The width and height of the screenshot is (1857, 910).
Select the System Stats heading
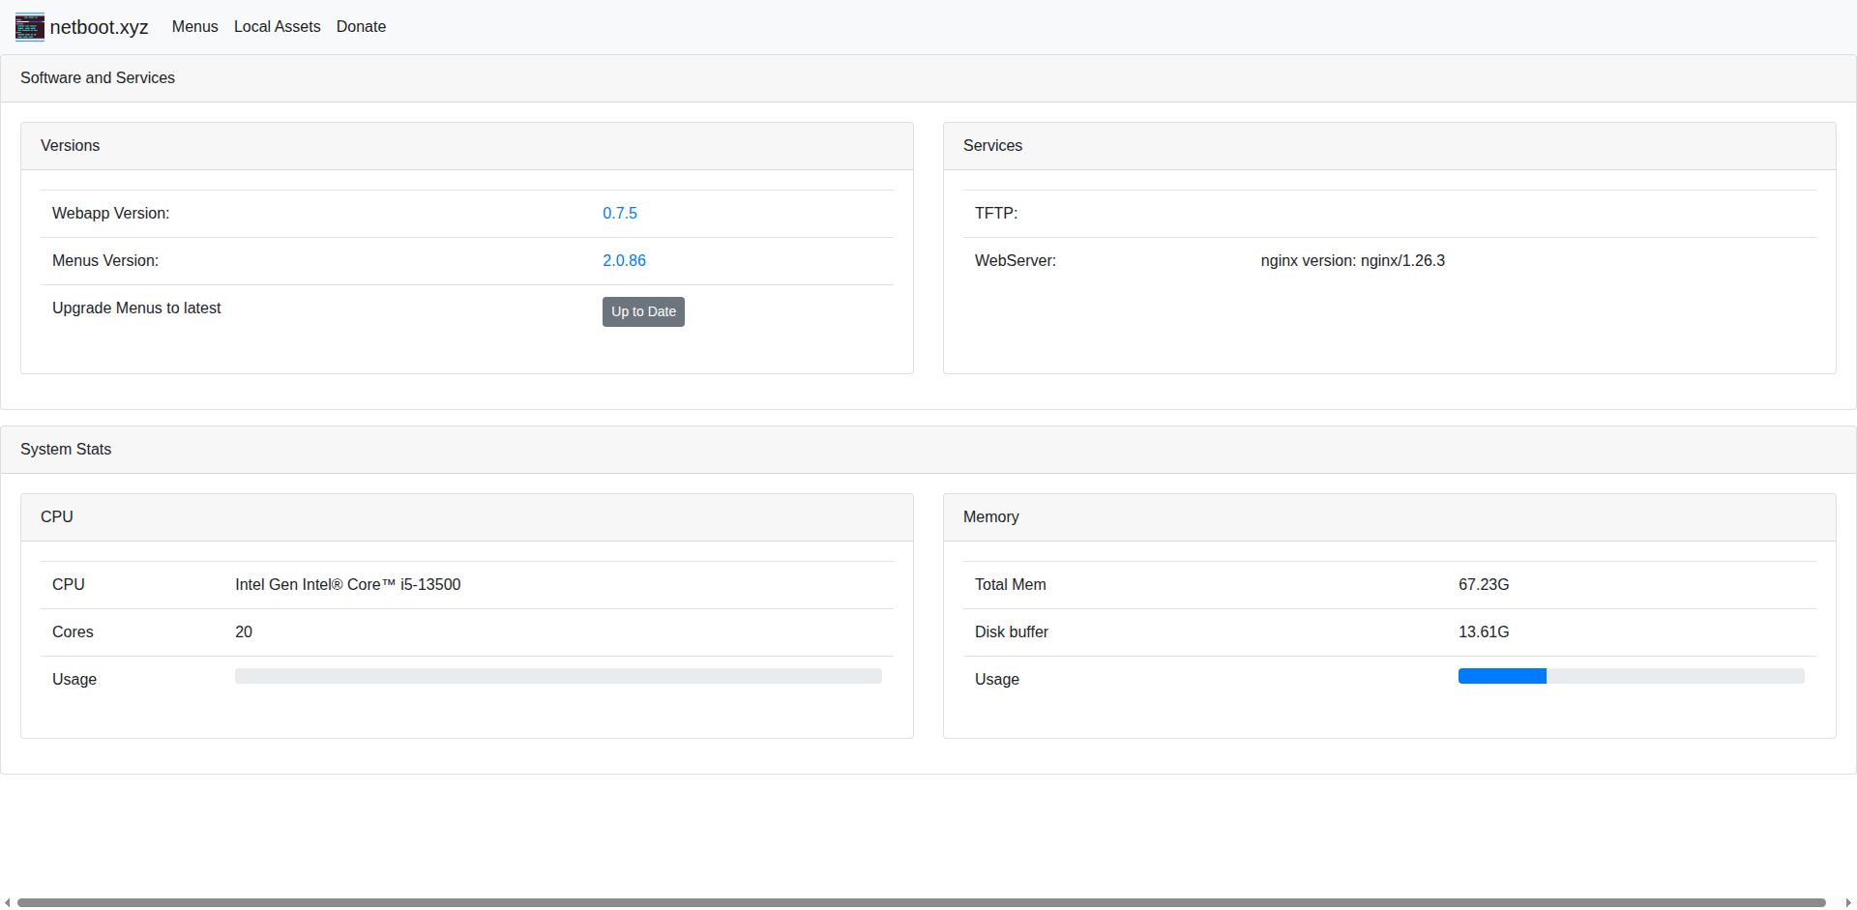tap(66, 450)
